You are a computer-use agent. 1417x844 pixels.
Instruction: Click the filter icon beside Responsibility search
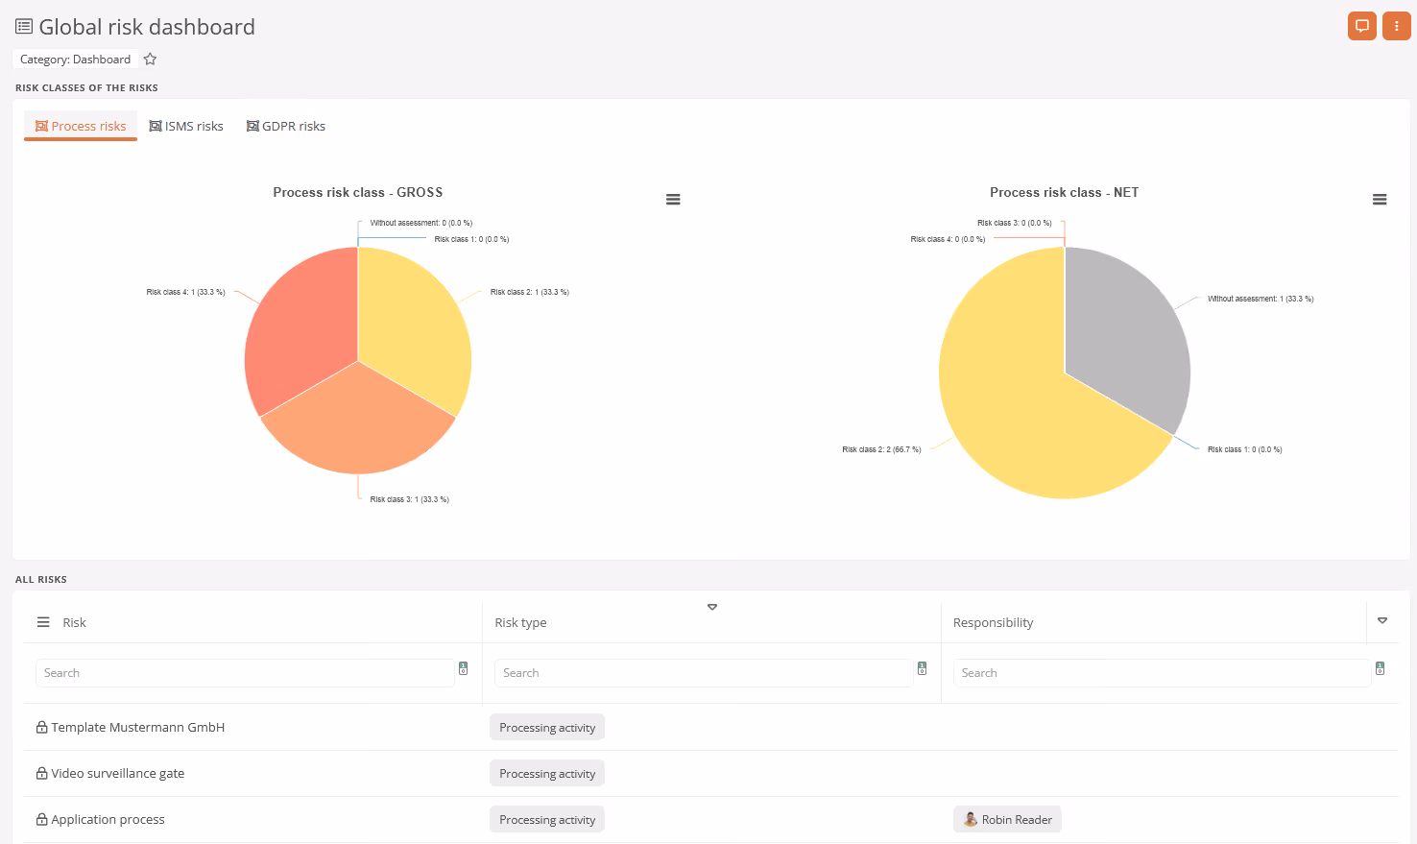coord(1380,668)
